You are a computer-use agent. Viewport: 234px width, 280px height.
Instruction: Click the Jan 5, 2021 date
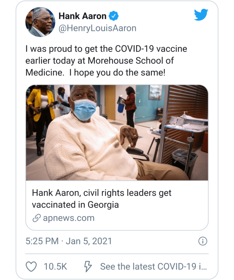point(88,241)
